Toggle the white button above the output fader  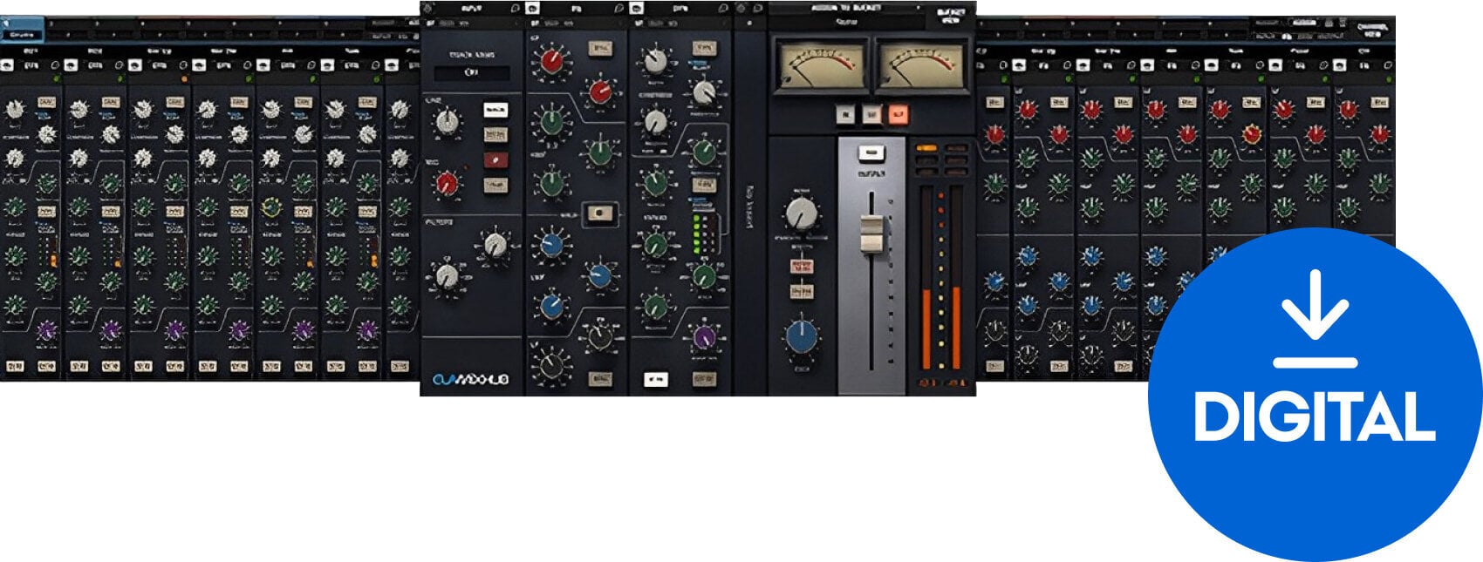pyautogui.click(x=871, y=153)
